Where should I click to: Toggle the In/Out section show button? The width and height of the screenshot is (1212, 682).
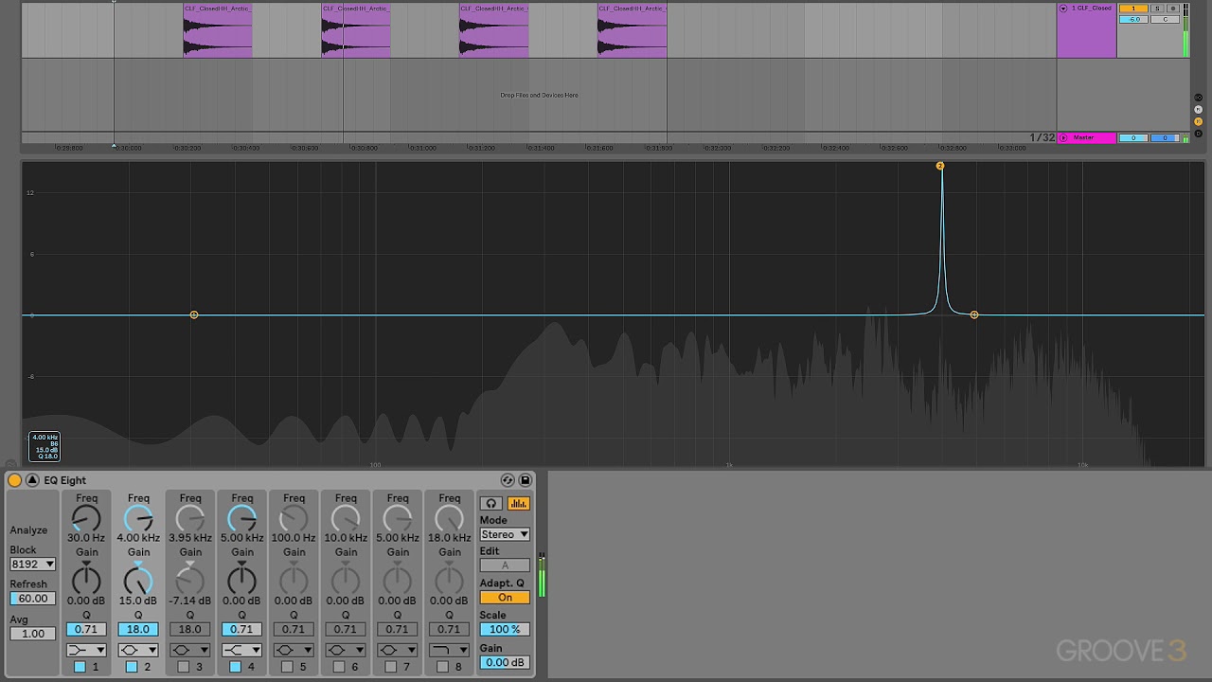coord(1198,98)
